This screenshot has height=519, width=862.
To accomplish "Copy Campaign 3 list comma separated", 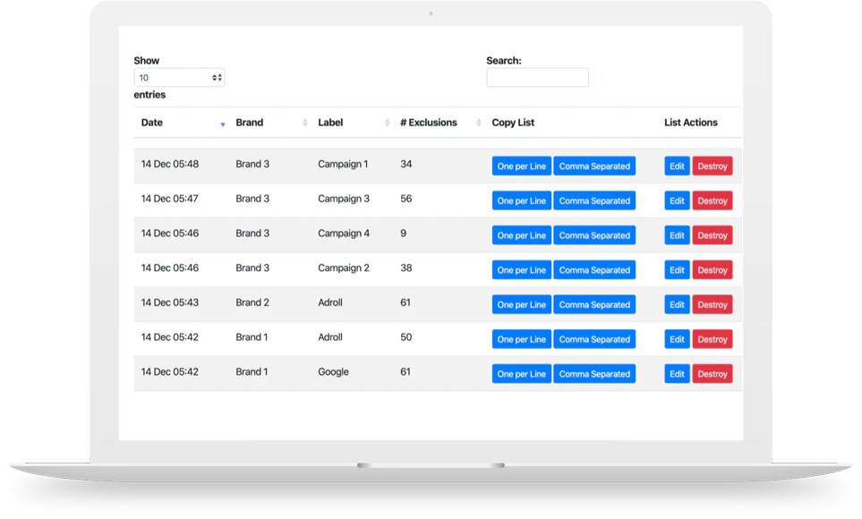I will tap(594, 200).
